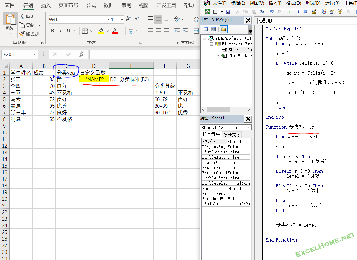Toggle Bold formatting in Excel ribbon
Screen dimensions: 357x260
(53, 31)
